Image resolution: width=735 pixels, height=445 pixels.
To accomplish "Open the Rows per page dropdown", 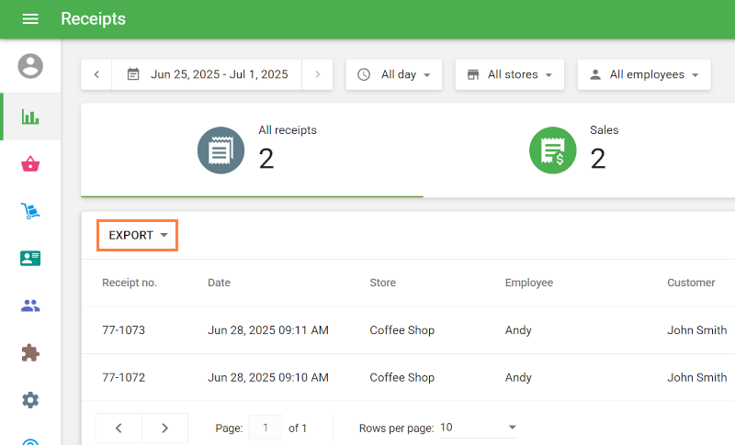I will [x=478, y=428].
